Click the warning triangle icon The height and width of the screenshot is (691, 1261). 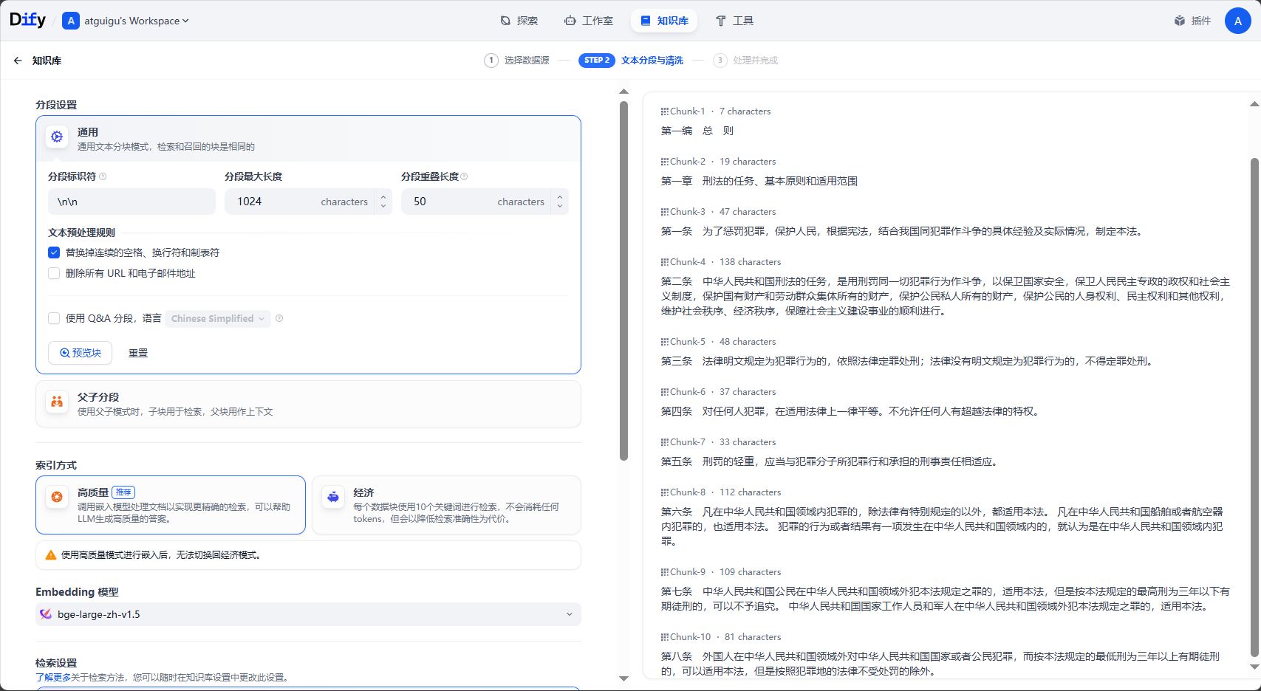pos(51,555)
